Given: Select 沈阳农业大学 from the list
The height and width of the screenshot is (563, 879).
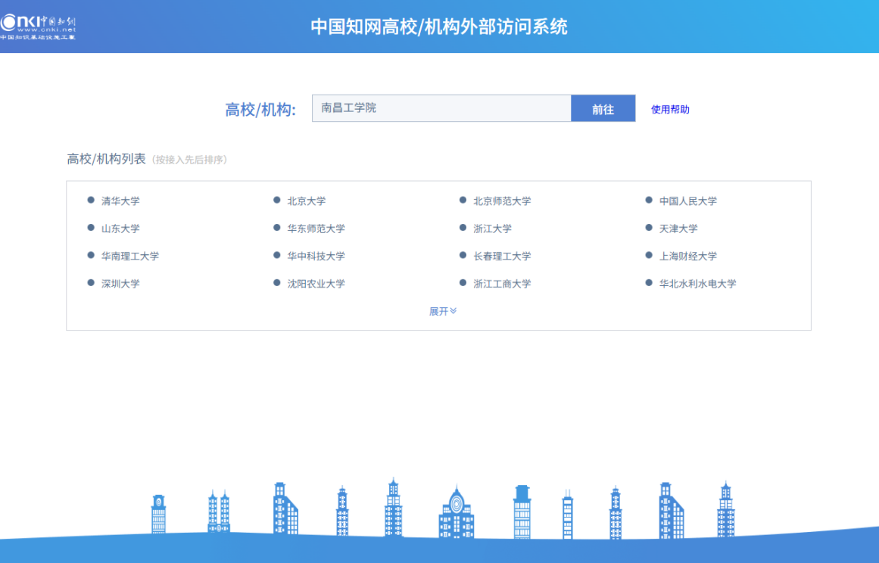Looking at the screenshot, I should point(316,284).
